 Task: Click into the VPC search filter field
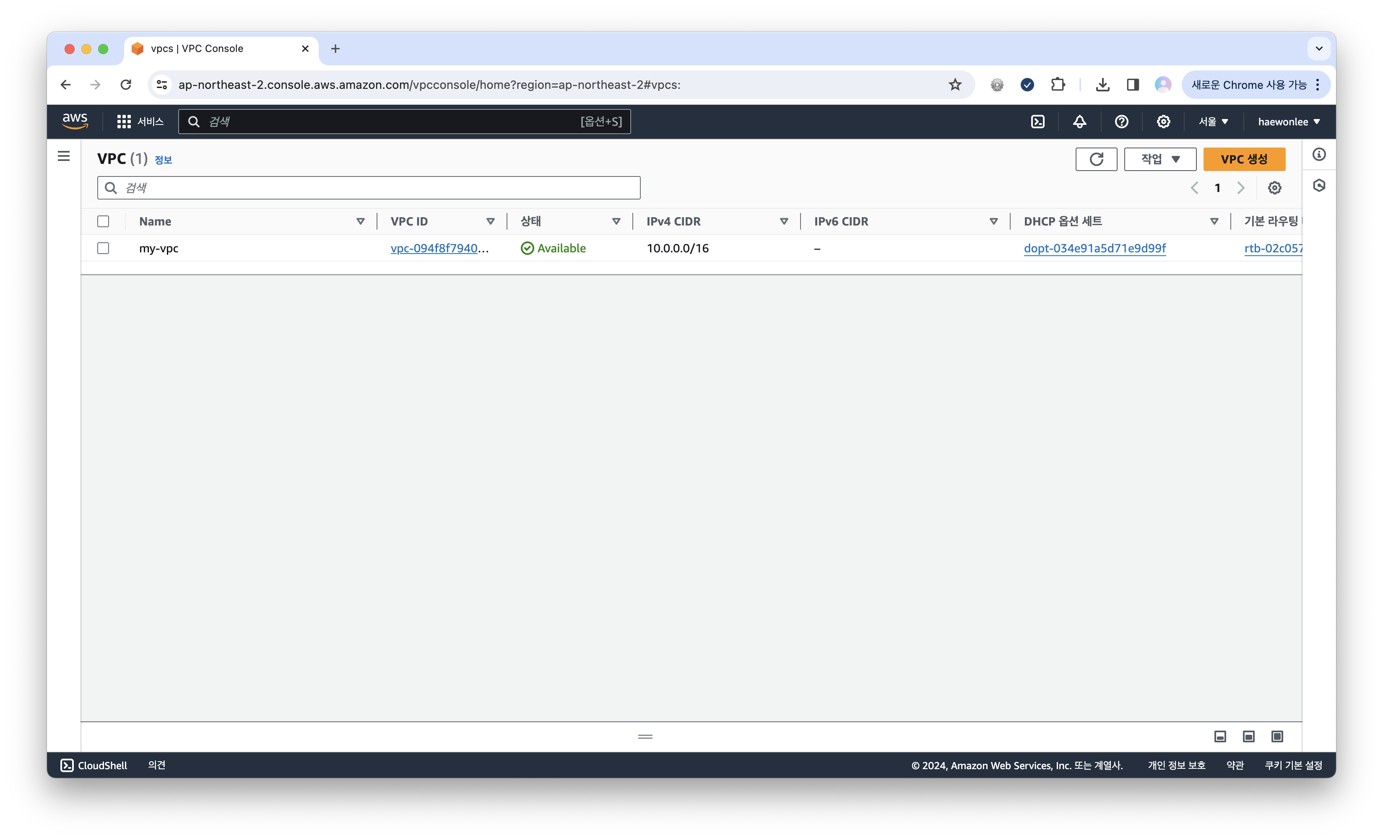pos(368,187)
